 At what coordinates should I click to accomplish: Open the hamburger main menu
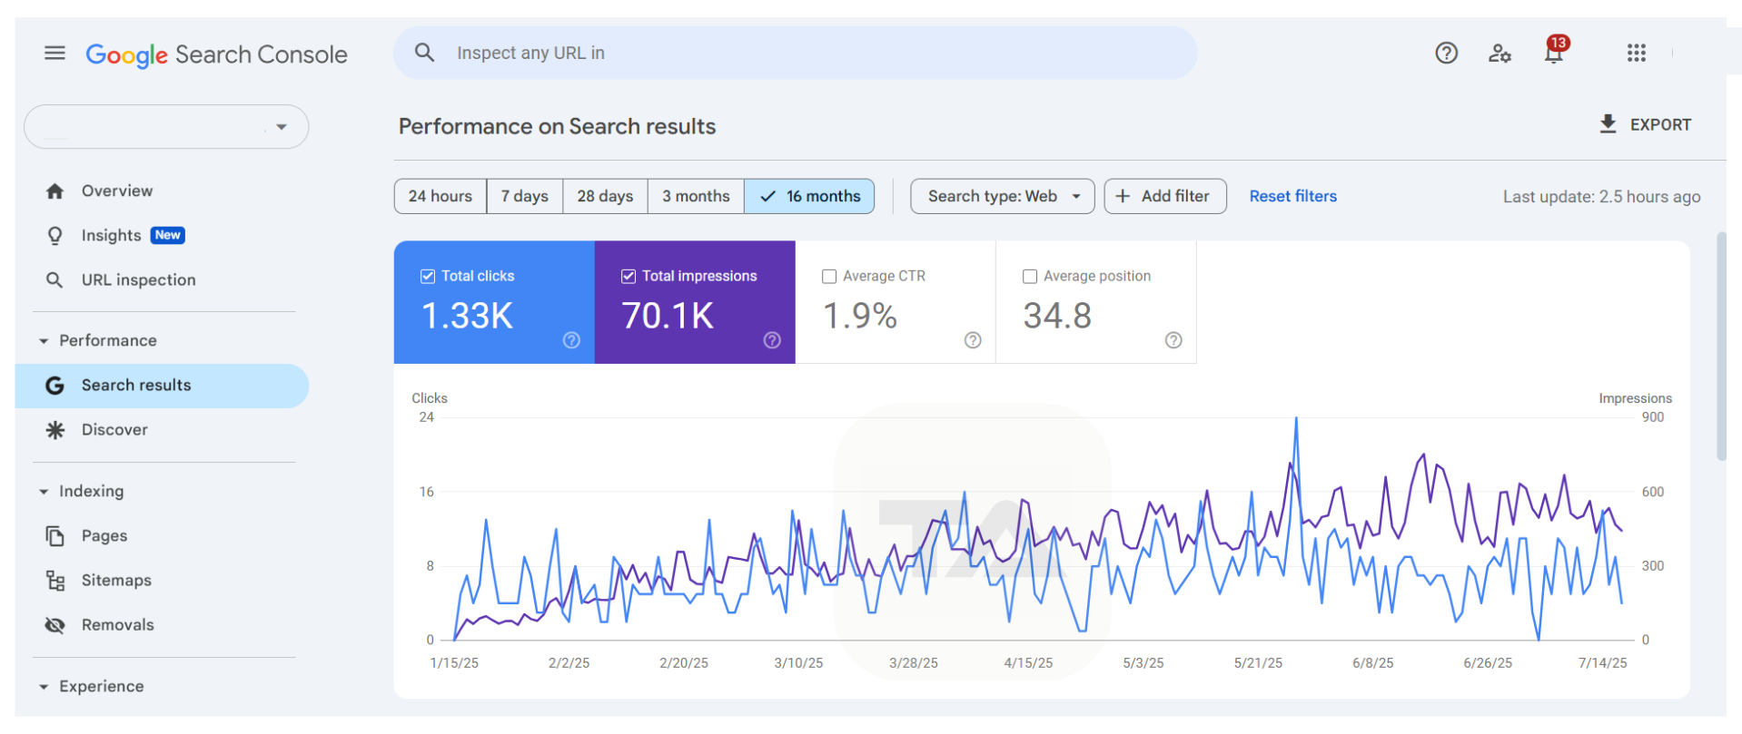click(54, 54)
